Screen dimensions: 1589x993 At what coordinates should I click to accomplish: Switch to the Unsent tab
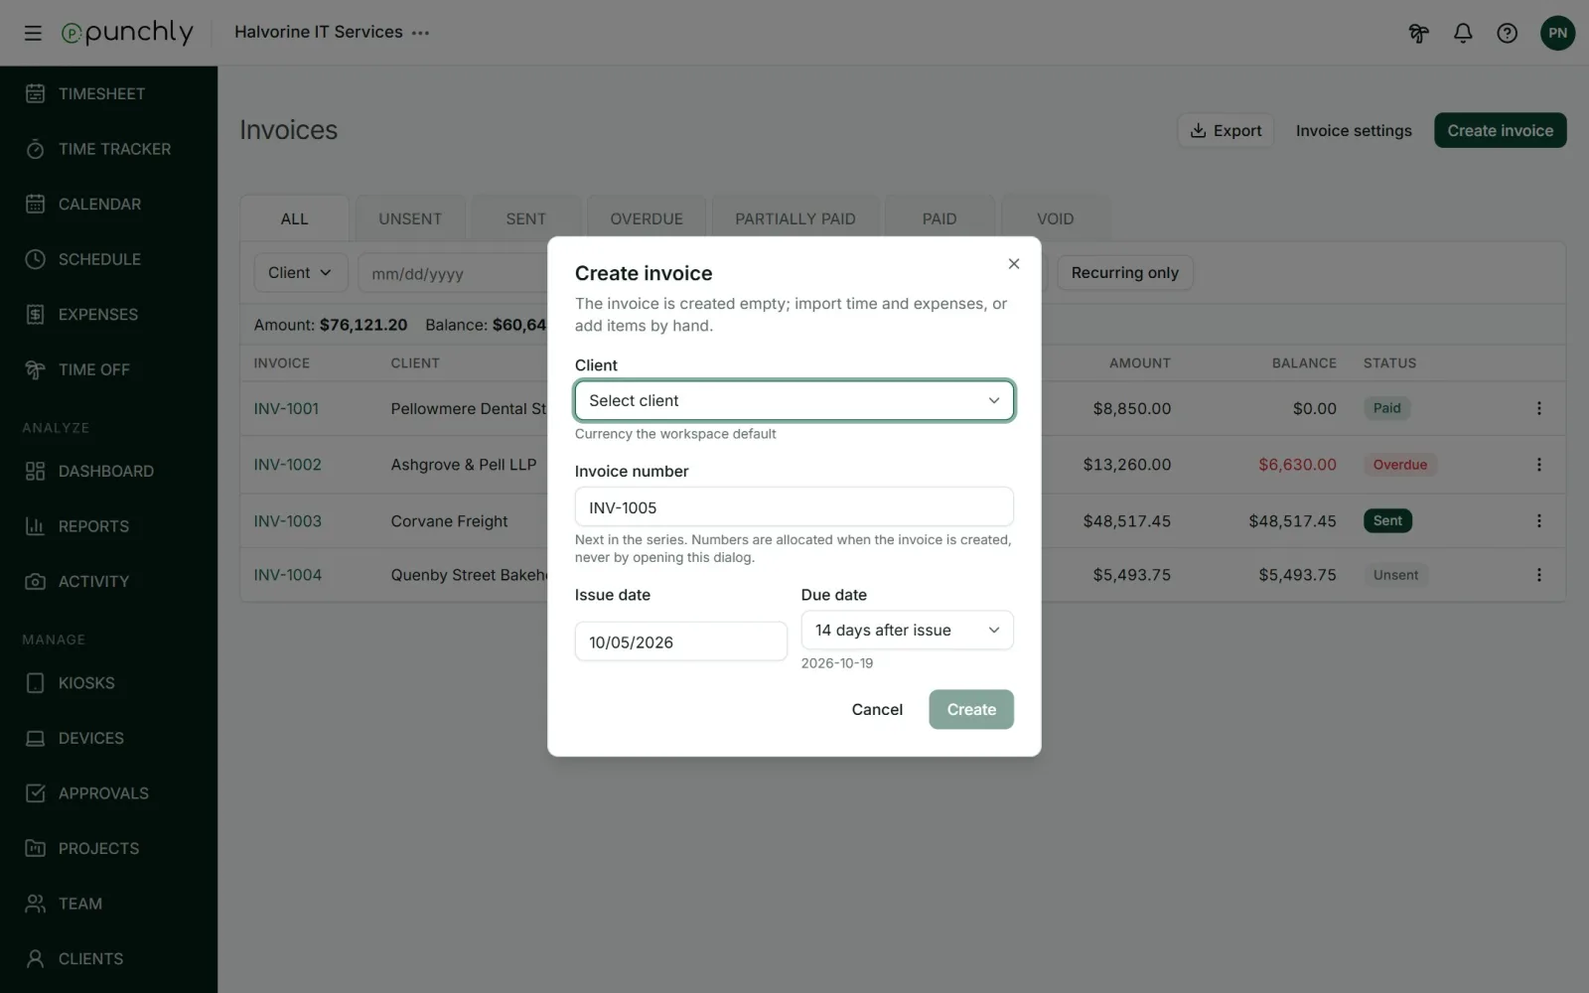[x=410, y=218]
